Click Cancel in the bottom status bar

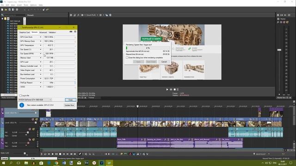coord(5,159)
